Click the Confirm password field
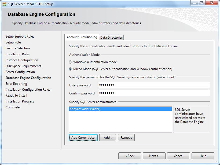This screenshot has width=220, height=165. tap(154, 93)
